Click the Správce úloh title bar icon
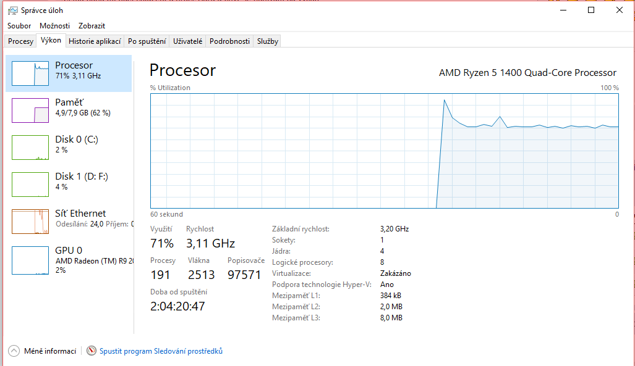The width and height of the screenshot is (635, 366). pos(13,10)
